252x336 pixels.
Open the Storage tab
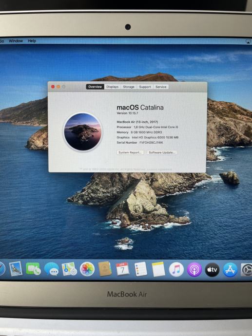[x=129, y=87]
